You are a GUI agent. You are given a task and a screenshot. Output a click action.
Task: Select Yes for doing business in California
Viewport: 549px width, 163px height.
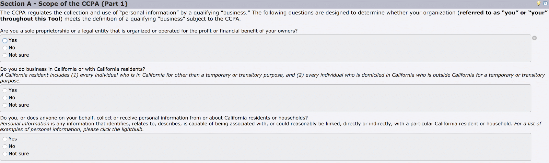pos(5,90)
